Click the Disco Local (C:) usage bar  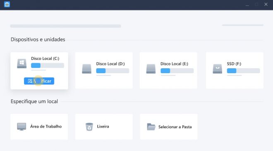[48, 65]
